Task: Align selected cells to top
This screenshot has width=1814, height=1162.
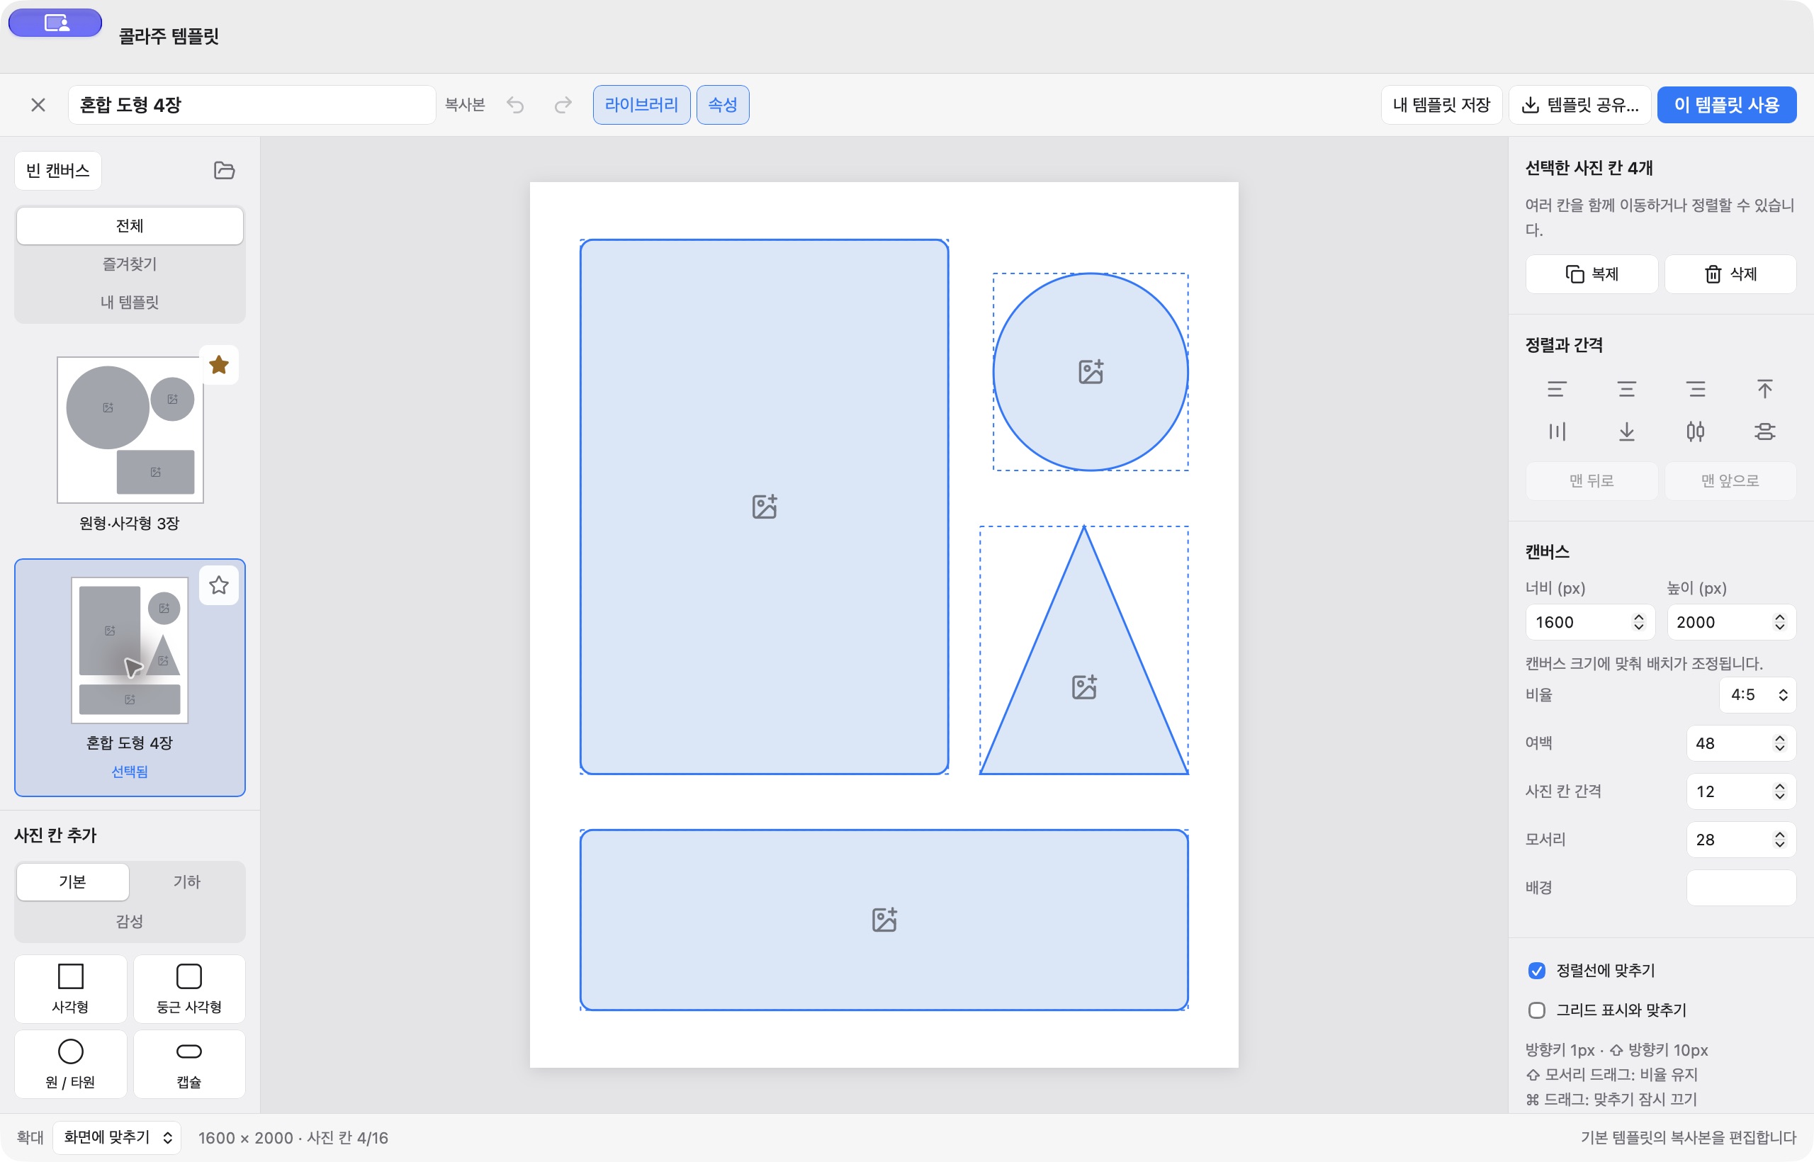Action: [1764, 390]
